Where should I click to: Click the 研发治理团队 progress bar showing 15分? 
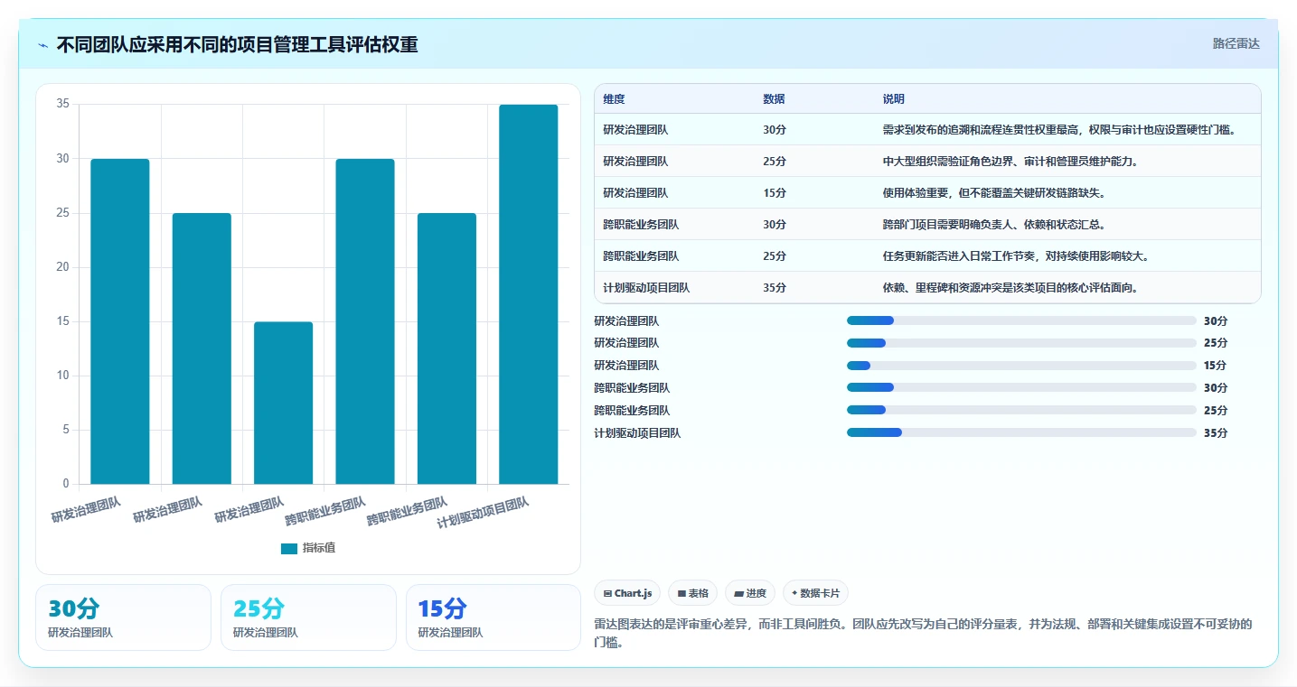(1021, 366)
